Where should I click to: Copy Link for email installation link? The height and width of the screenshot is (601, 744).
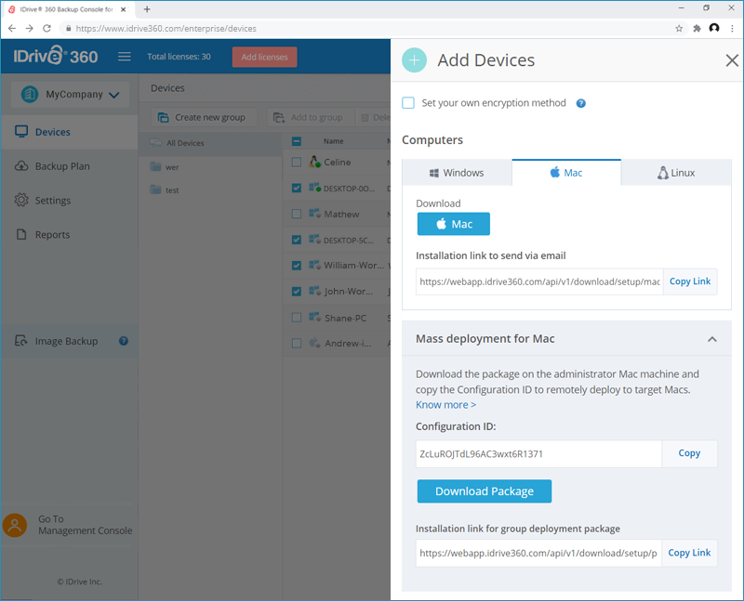click(690, 281)
